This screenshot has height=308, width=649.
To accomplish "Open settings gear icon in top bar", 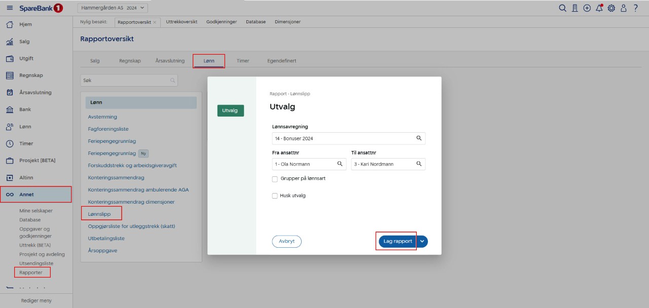I will 611,8.
